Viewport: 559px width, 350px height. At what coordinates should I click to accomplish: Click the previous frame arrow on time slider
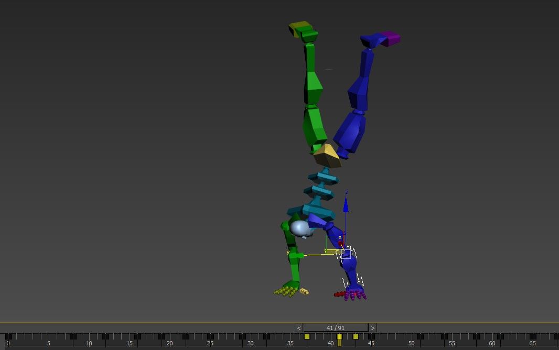pos(299,328)
